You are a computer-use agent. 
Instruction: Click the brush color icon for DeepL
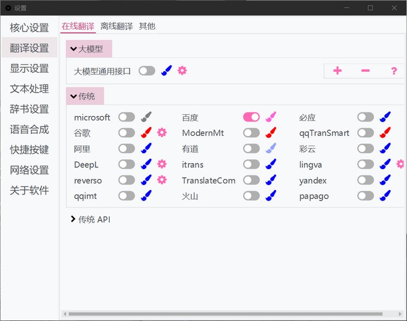coord(146,164)
